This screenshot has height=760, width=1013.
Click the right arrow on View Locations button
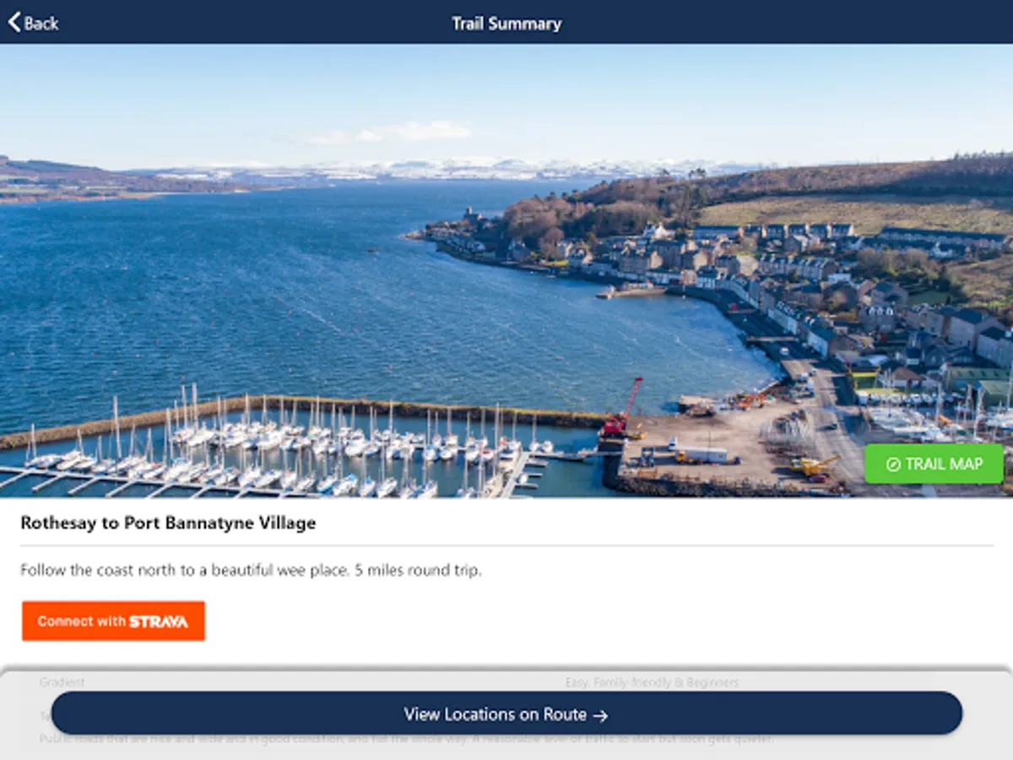600,715
